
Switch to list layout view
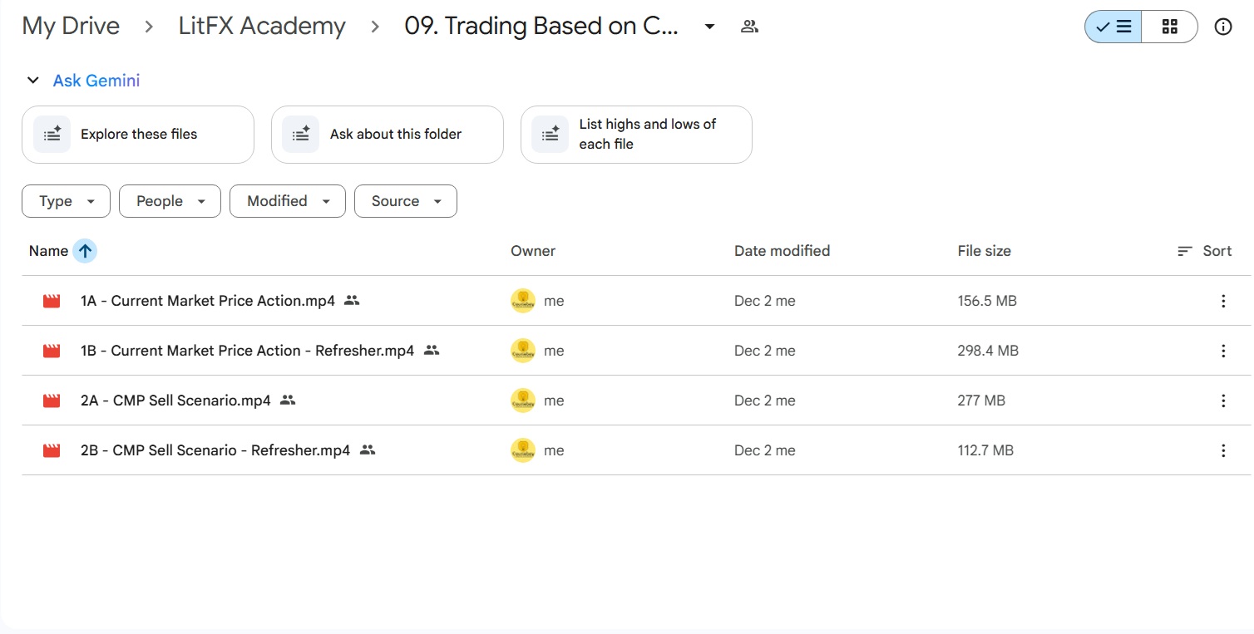[1113, 27]
